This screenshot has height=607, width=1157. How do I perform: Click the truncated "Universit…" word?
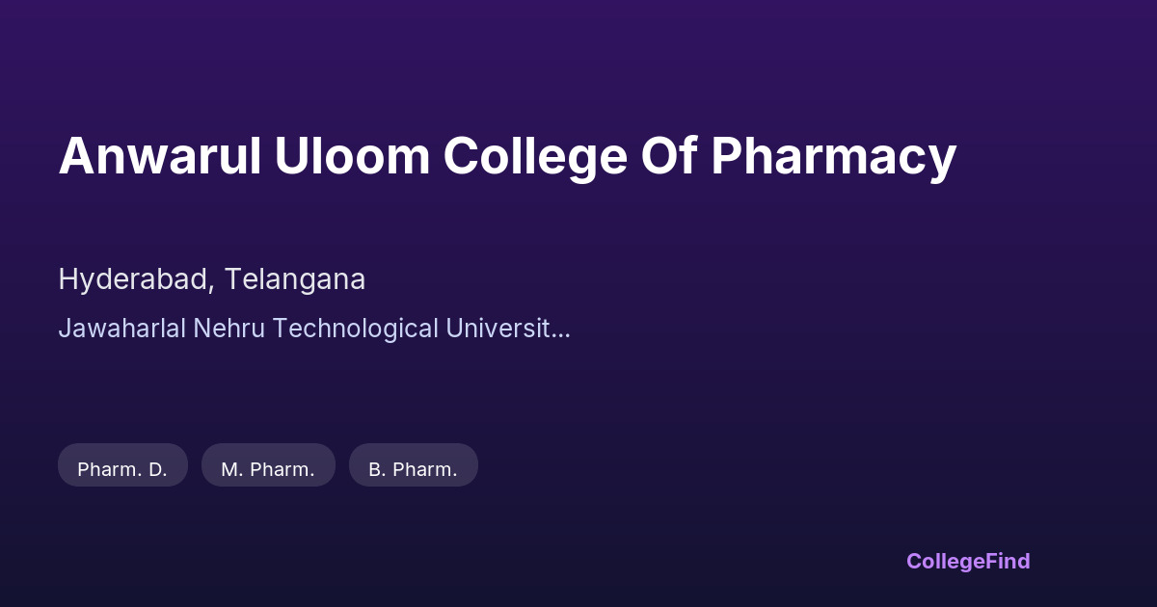point(507,329)
